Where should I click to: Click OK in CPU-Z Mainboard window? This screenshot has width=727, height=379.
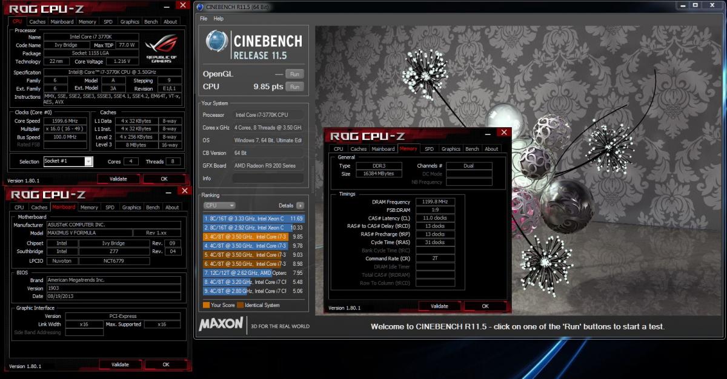(x=166, y=364)
